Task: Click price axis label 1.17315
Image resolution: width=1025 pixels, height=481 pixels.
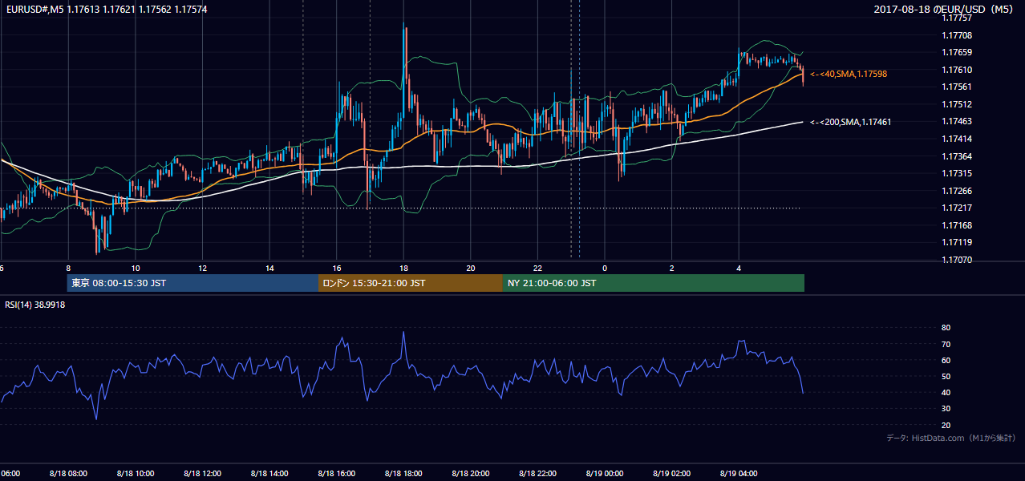Action: click(x=956, y=173)
